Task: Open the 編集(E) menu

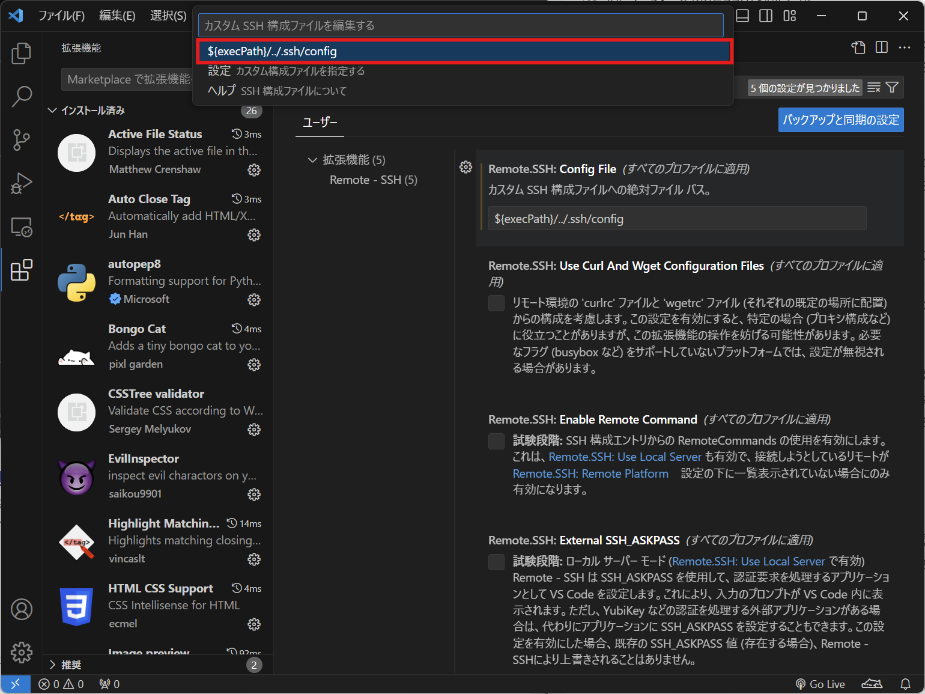Action: (x=117, y=16)
